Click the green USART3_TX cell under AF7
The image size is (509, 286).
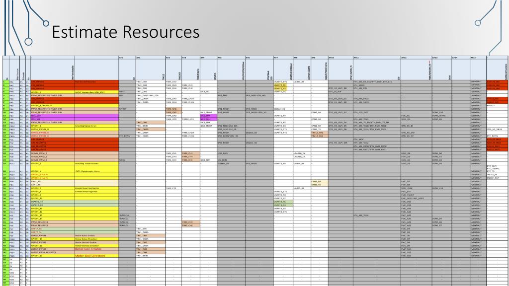click(283, 202)
